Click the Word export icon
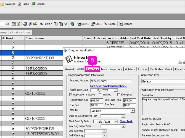 (30, 24)
